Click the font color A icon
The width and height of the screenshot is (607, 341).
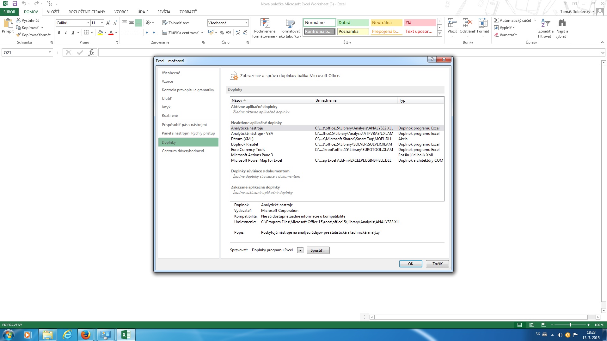(x=111, y=33)
